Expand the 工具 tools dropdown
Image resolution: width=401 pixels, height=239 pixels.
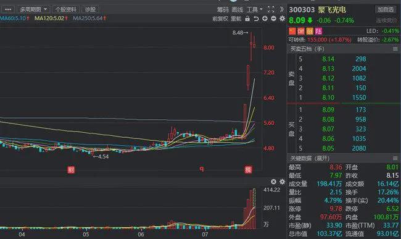point(254,10)
